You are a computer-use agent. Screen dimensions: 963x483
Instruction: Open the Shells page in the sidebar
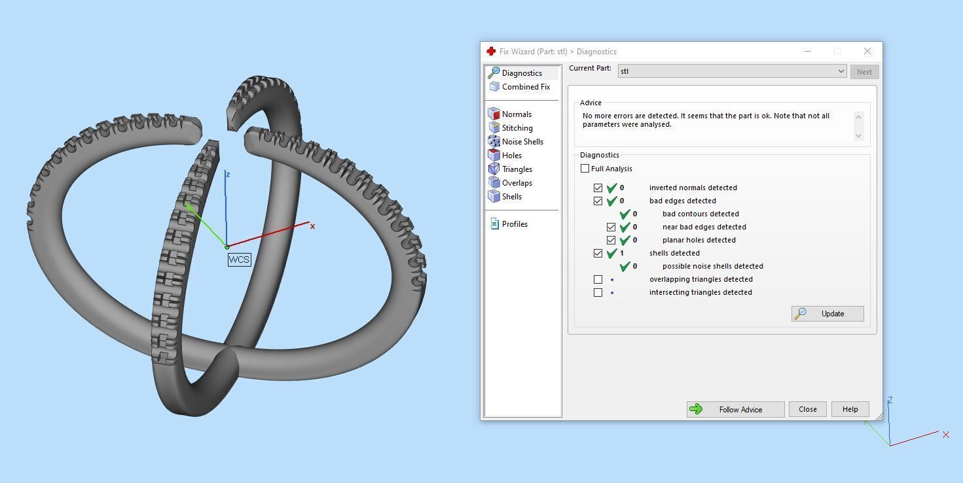coord(505,196)
